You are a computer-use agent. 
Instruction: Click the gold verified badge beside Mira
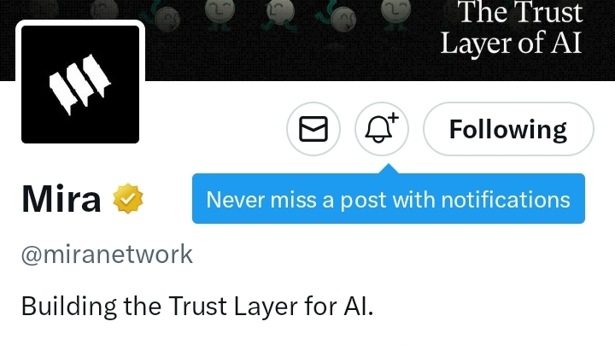(128, 199)
